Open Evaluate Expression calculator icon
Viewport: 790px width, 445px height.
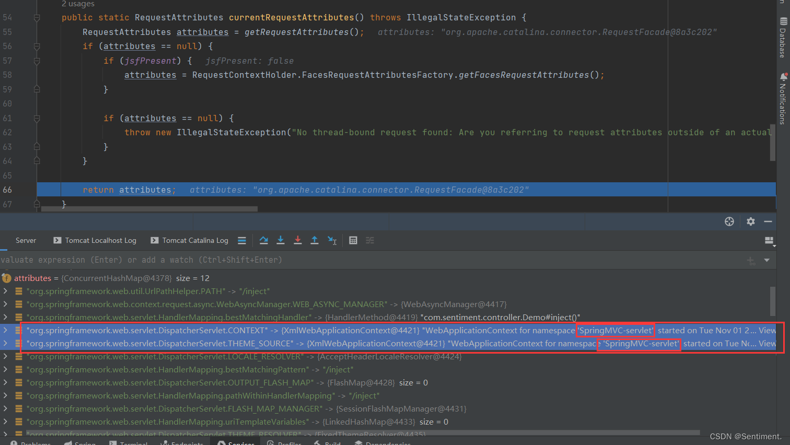[353, 240]
